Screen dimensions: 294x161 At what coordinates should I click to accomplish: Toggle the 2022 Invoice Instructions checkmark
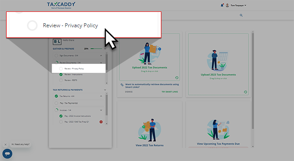click(61, 116)
